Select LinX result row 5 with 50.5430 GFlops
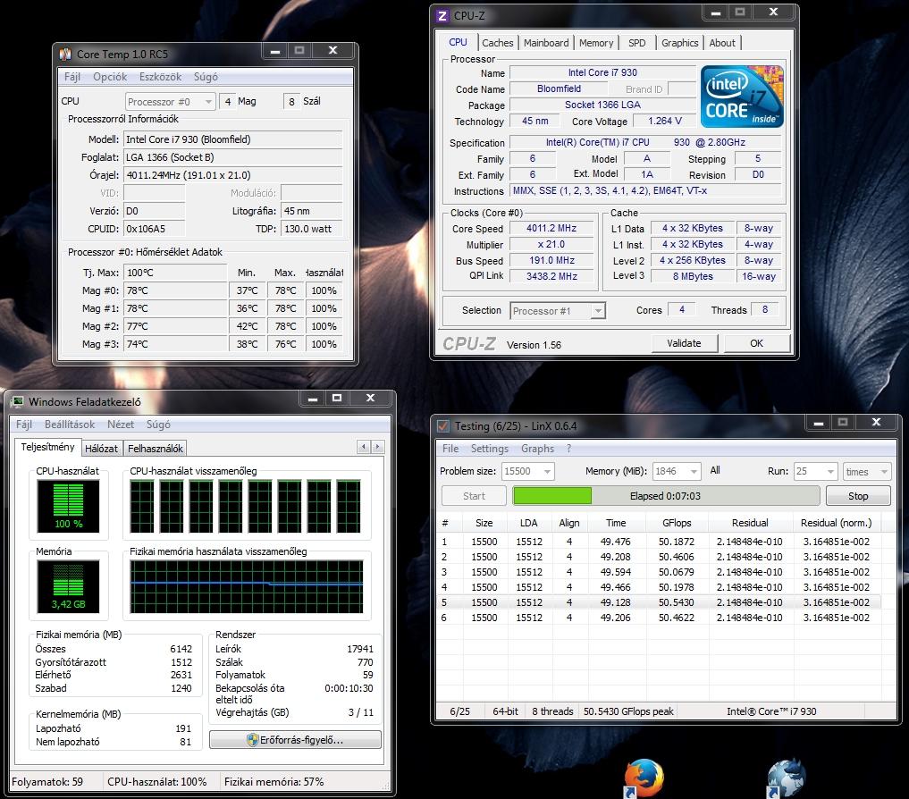 pos(658,602)
